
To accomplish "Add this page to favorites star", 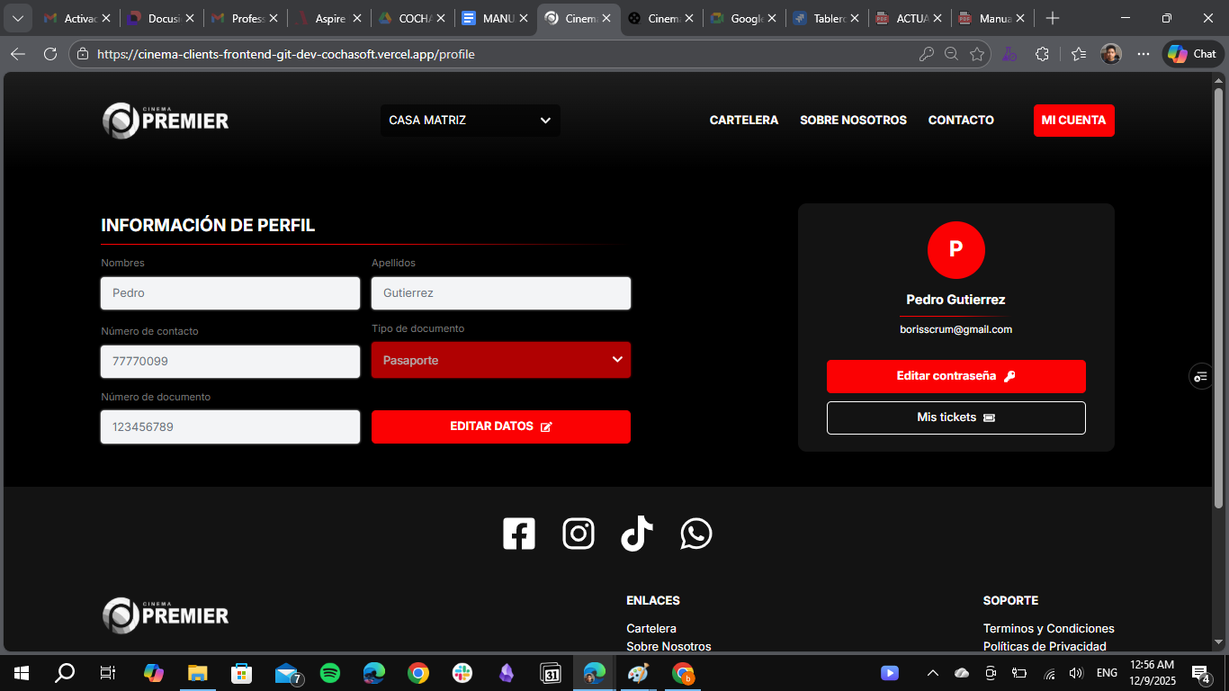I will (977, 54).
